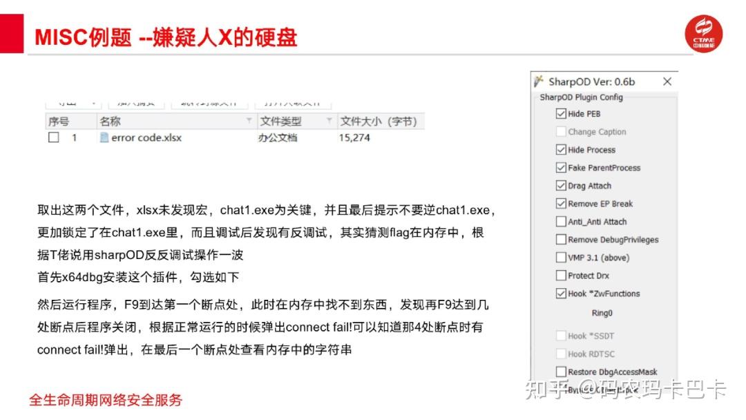Toggle the Drag Attach checkbox
Image resolution: width=746 pixels, height=420 pixels.
click(561, 186)
